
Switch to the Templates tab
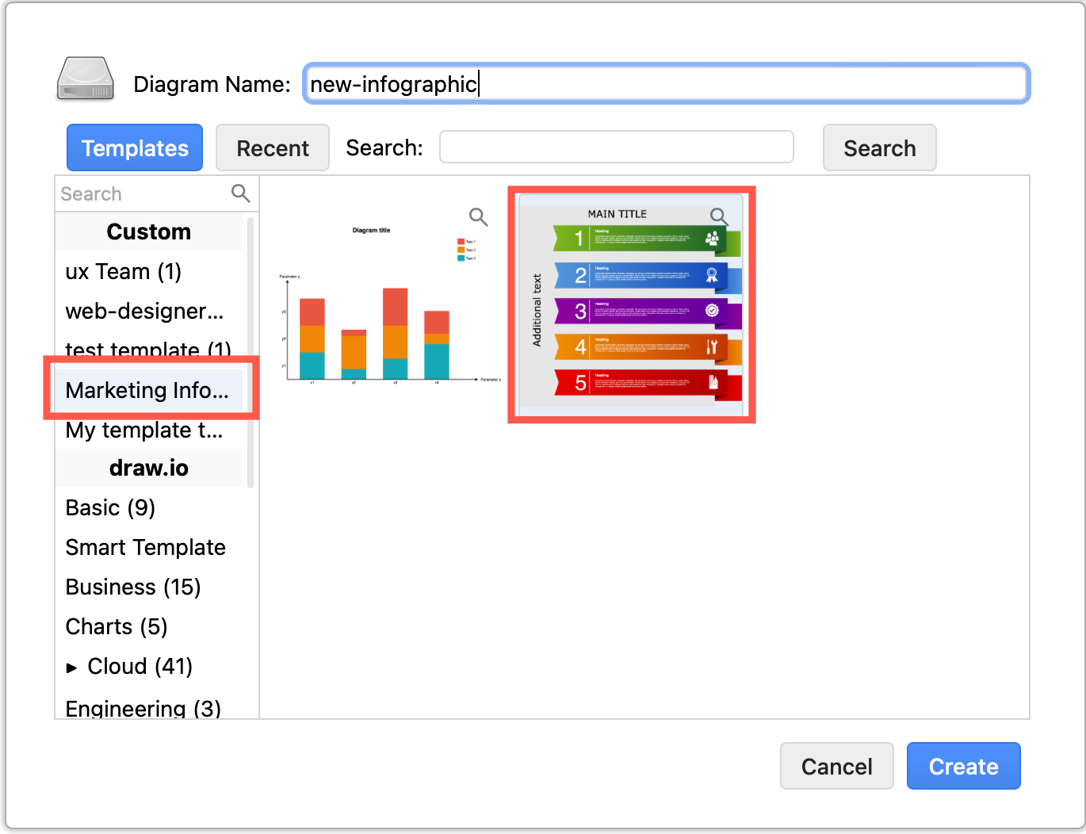[134, 147]
